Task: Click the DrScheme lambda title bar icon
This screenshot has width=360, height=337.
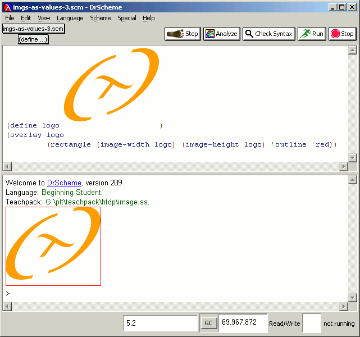Action: pos(7,7)
